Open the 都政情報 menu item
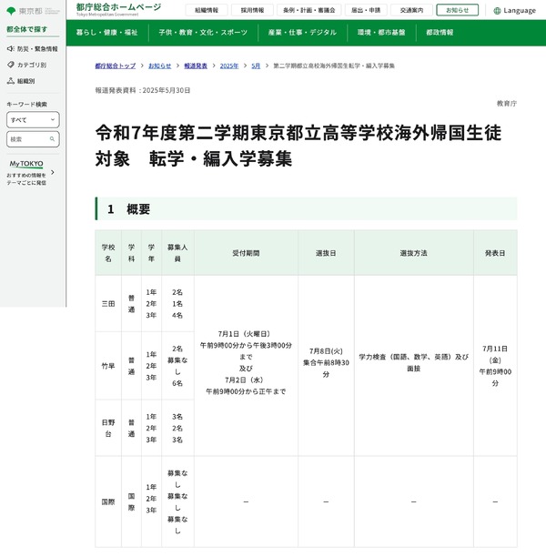546x557 pixels. click(x=440, y=32)
